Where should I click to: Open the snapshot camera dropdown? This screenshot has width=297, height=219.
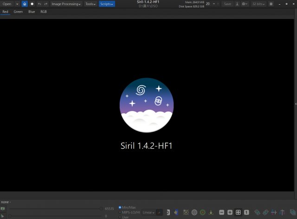(245, 4)
